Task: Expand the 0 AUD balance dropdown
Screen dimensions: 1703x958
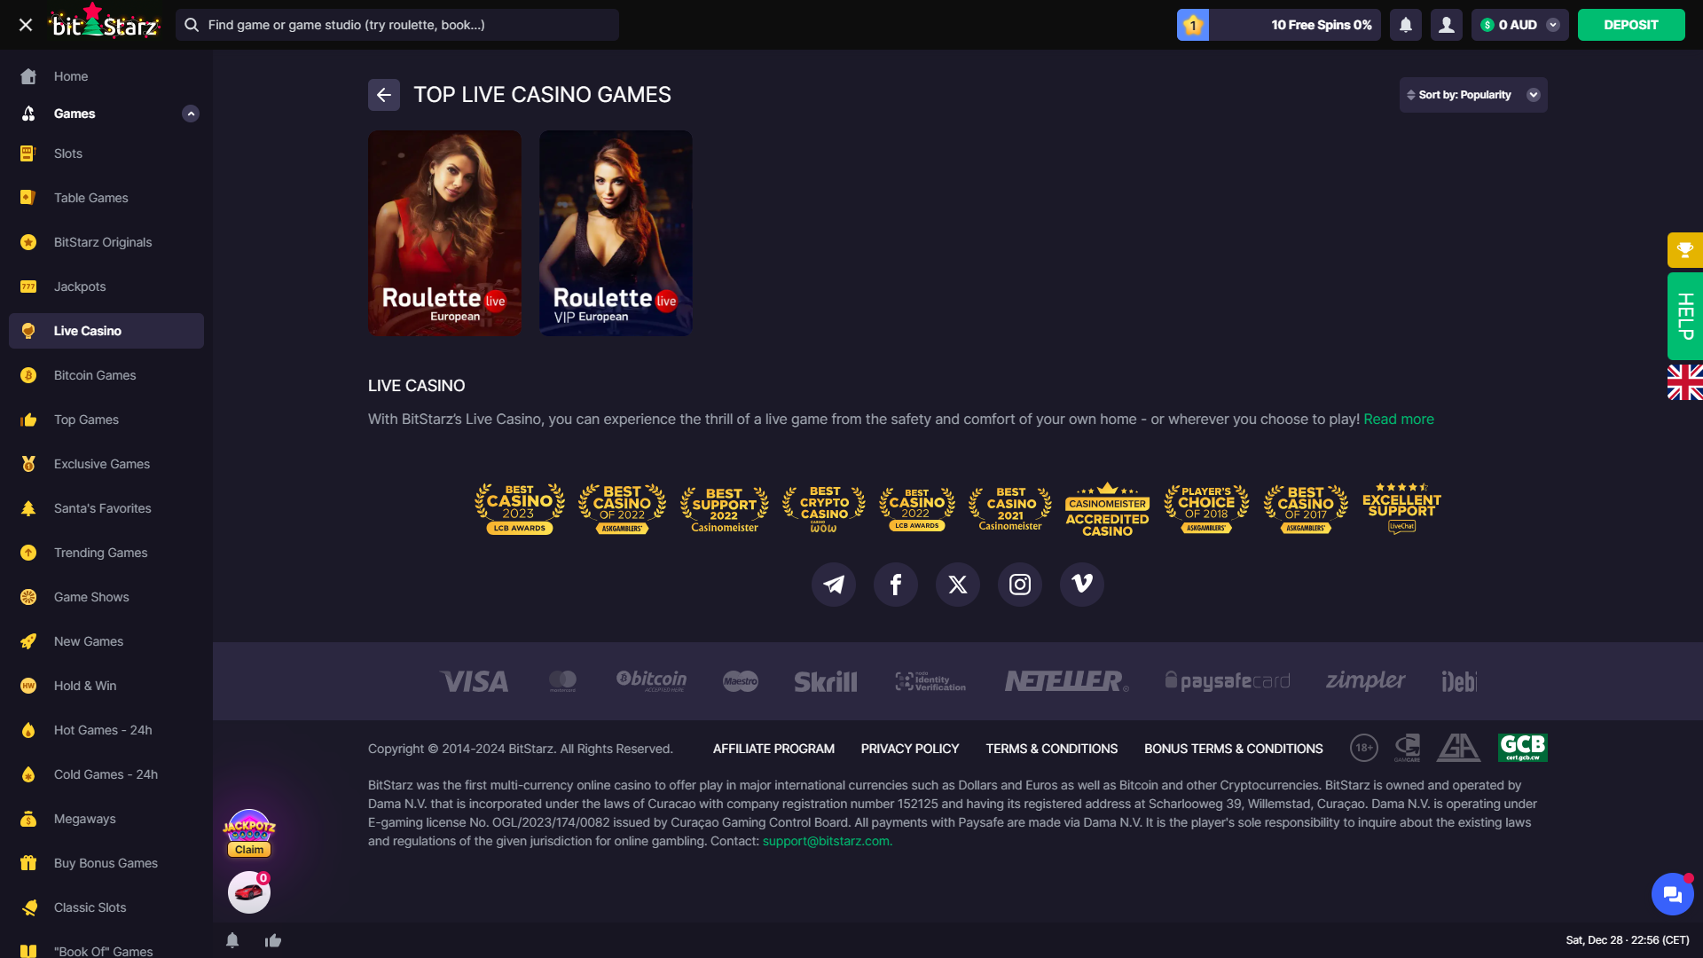Action: coord(1520,25)
